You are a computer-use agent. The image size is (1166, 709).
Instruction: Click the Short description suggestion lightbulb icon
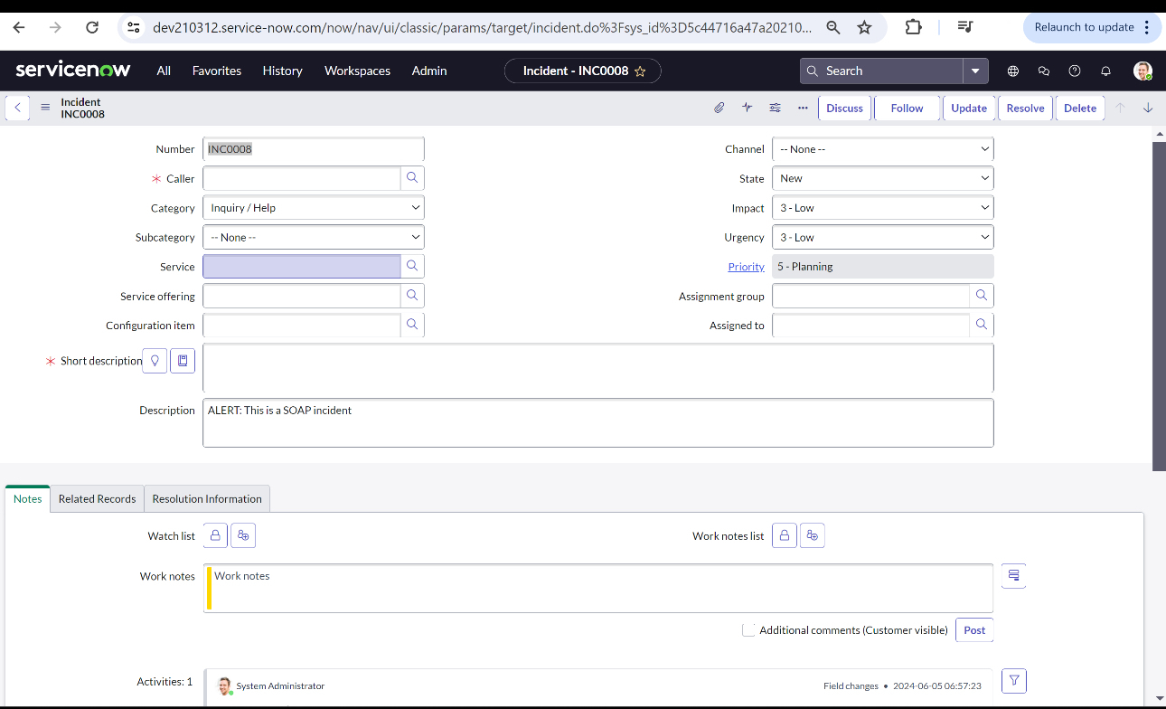pos(155,361)
